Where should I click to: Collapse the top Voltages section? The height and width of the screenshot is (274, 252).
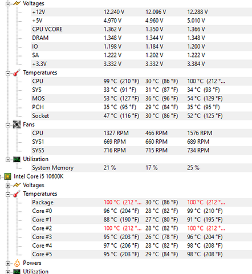point(8,4)
